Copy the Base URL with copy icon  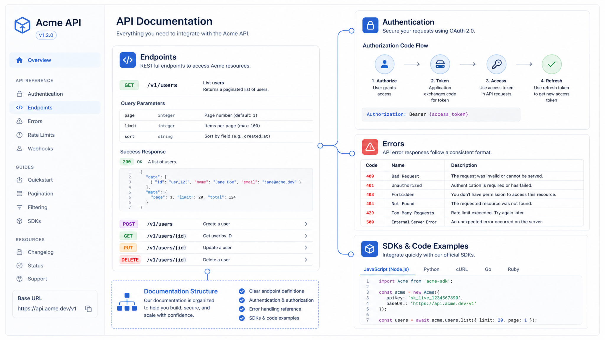coord(88,309)
